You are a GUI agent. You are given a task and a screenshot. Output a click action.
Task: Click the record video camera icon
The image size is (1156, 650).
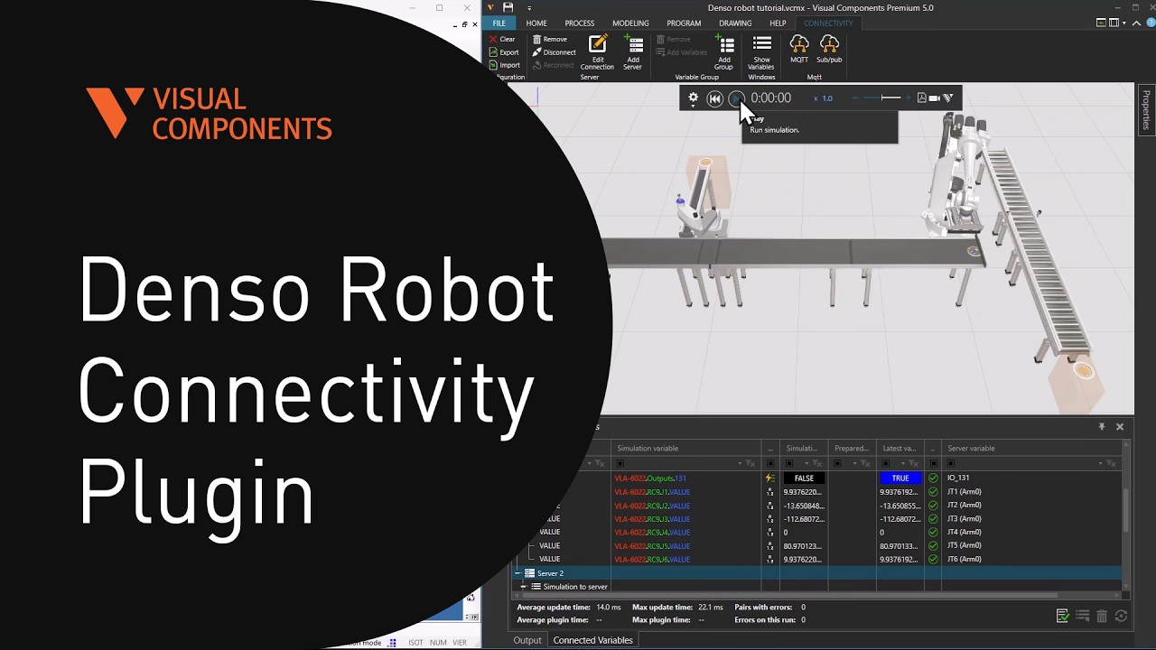[x=935, y=97]
